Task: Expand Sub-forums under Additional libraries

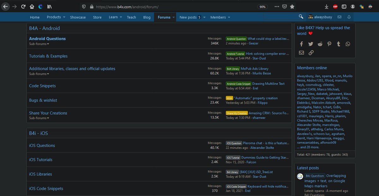Action: pos(39,74)
